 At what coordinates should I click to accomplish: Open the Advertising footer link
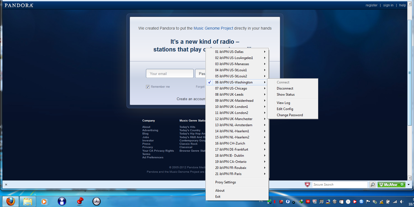[150, 130]
